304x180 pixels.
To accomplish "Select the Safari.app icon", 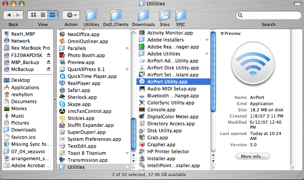I will pyautogui.click(x=62, y=90).
